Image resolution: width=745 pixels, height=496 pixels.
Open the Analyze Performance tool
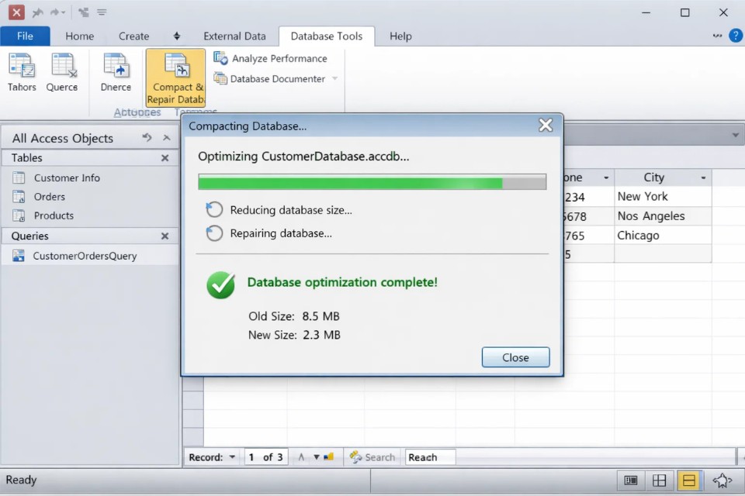(x=270, y=59)
